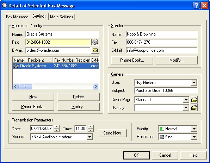Image resolution: width=210 pixels, height=163 pixels.
Task: Confirm with the OK button
Action: (x=136, y=155)
